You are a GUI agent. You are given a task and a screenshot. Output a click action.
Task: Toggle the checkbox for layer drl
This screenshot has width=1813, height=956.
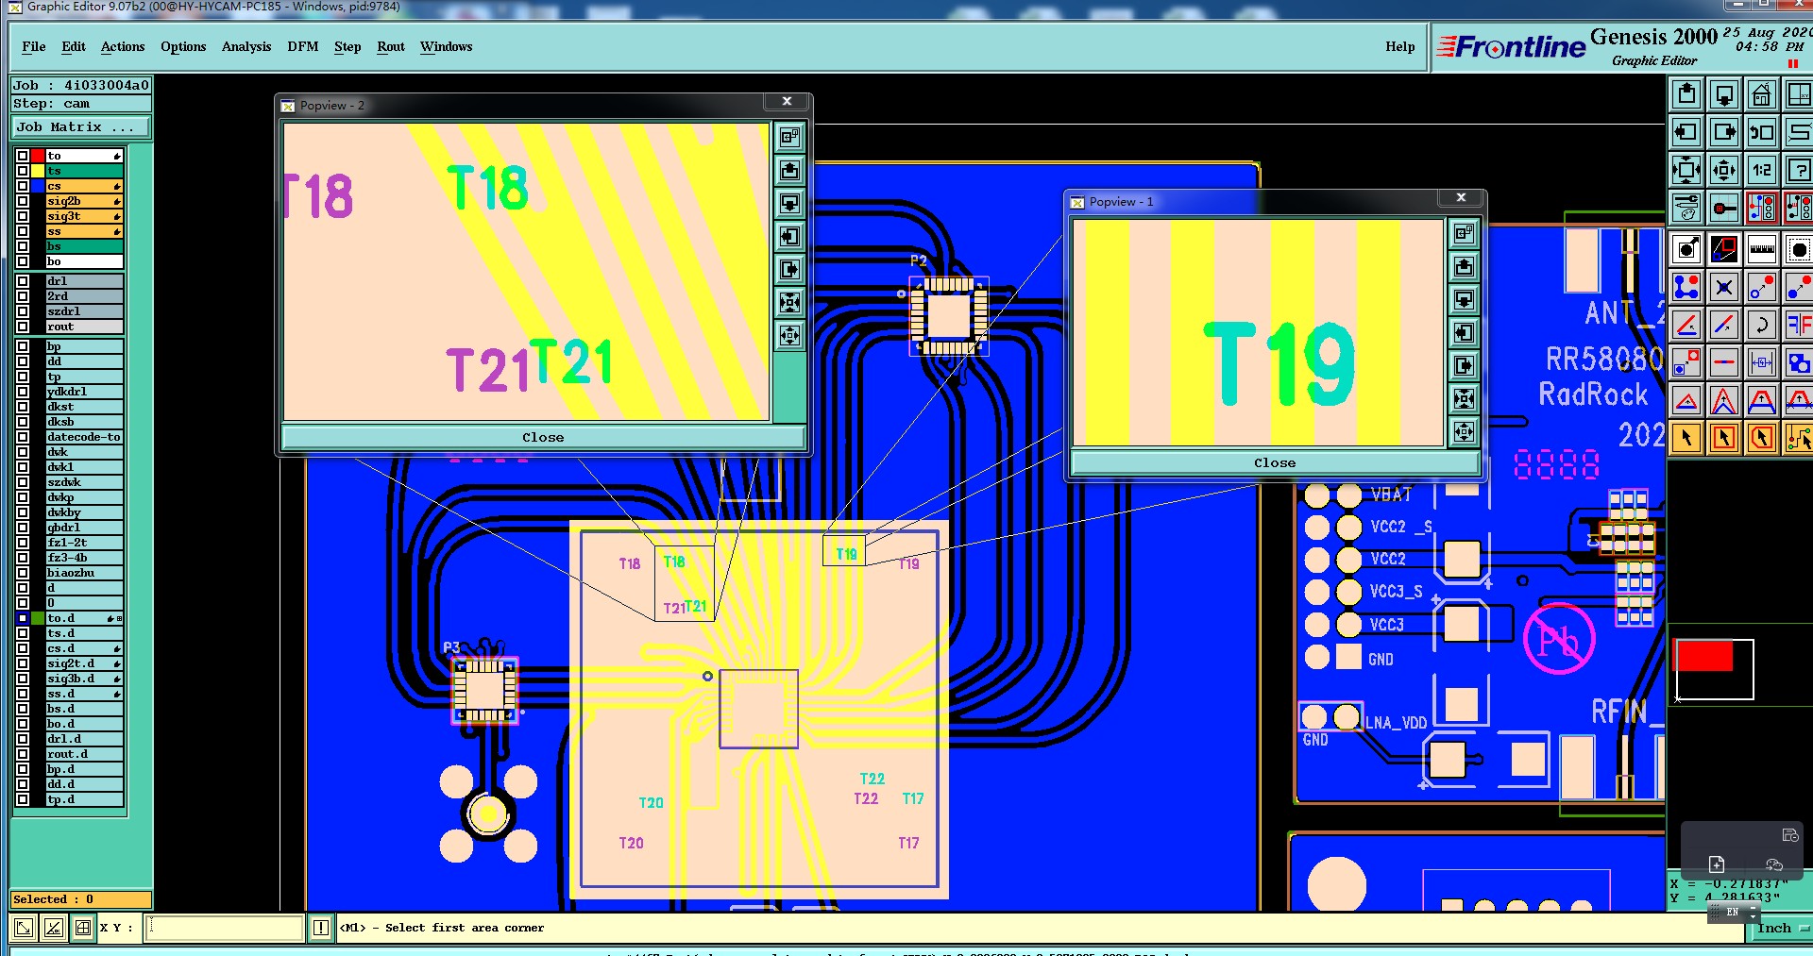click(23, 281)
